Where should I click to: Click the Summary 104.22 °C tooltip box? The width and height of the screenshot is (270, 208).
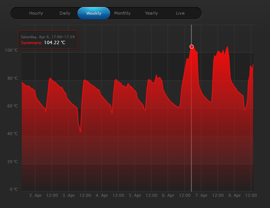(48, 40)
